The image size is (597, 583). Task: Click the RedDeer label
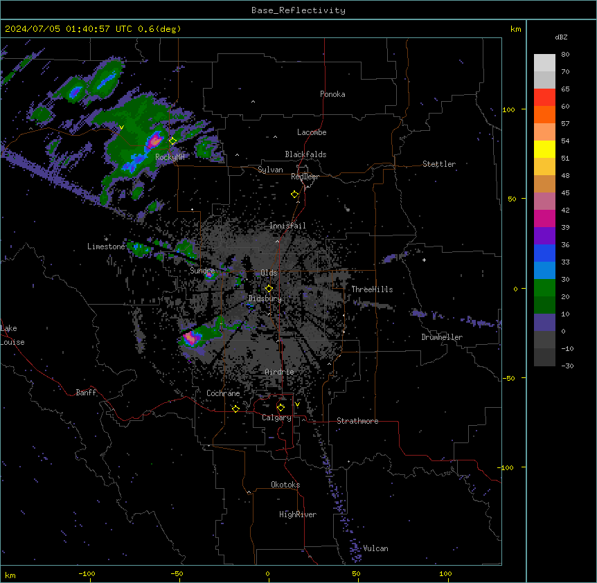(x=305, y=177)
